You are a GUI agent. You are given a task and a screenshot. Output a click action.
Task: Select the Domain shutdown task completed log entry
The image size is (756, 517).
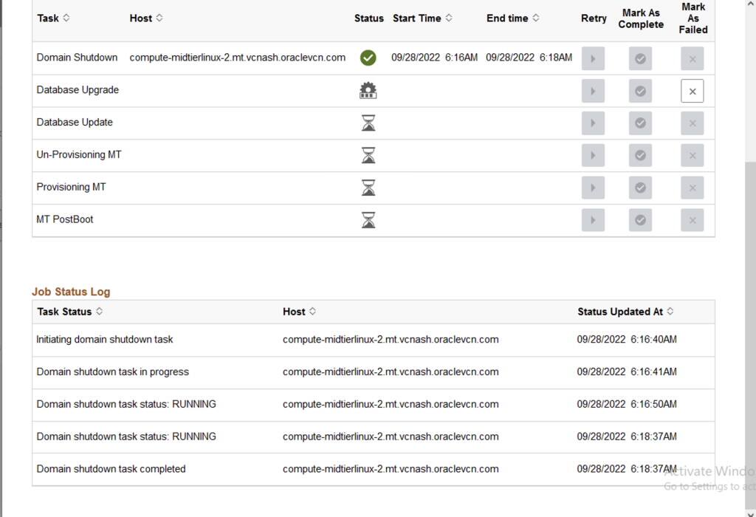(111, 469)
